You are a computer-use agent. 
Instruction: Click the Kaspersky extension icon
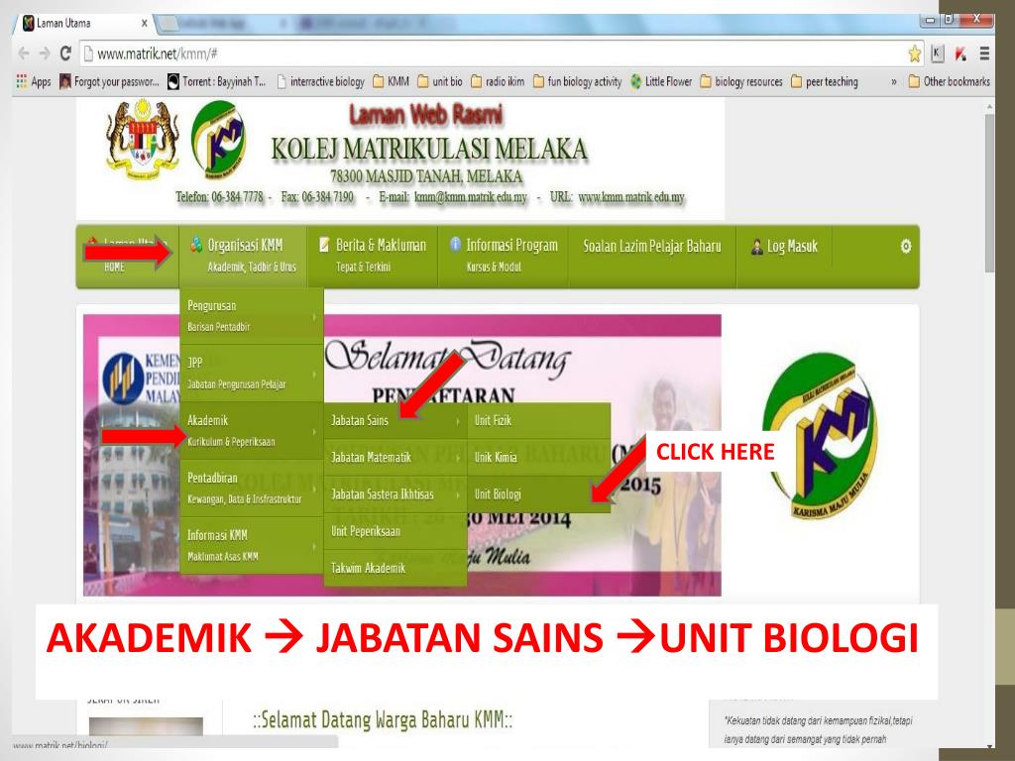point(961,54)
